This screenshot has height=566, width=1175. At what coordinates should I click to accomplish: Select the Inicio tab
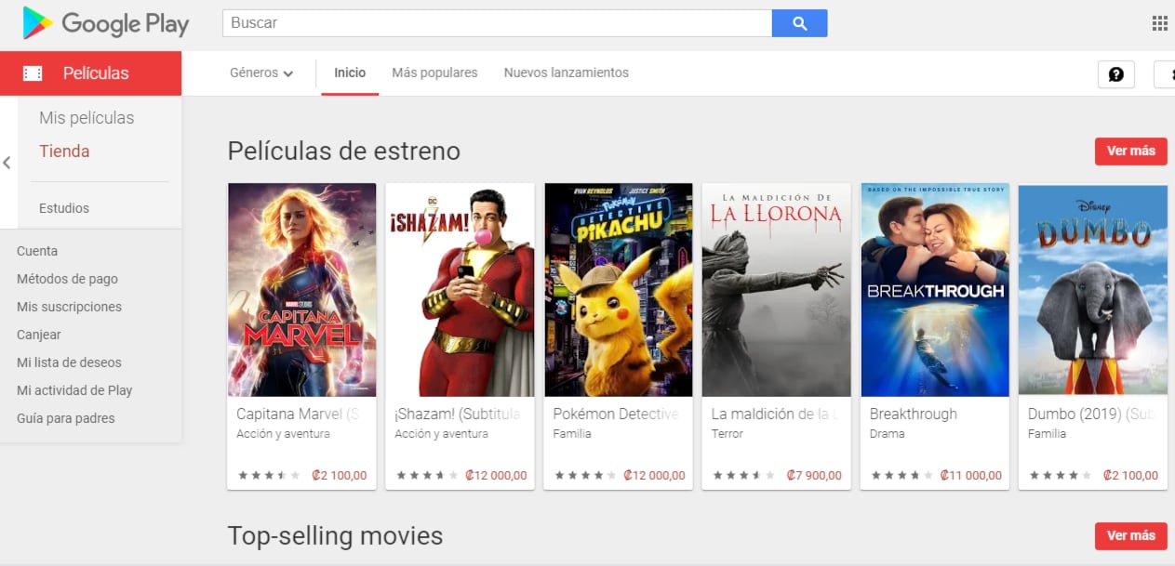pyautogui.click(x=350, y=72)
